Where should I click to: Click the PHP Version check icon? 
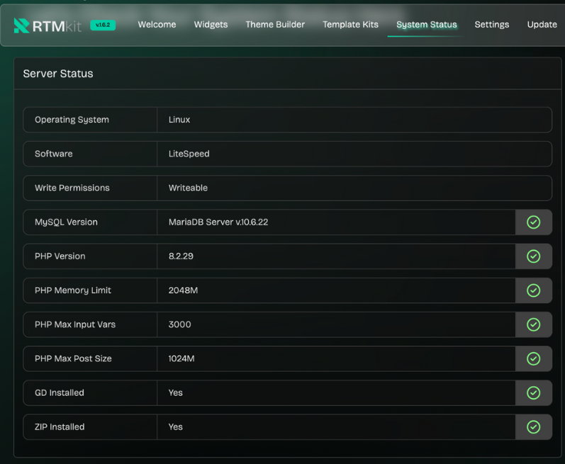pos(533,256)
